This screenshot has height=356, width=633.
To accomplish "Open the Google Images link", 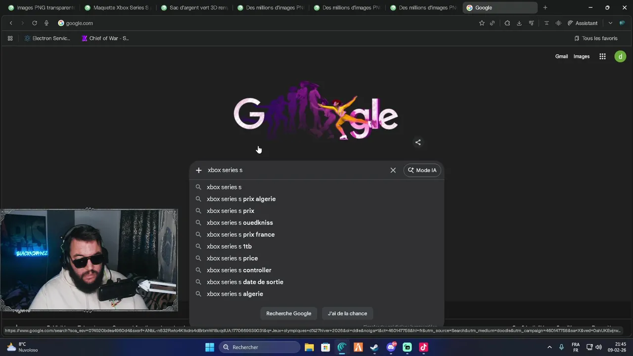I will [582, 56].
